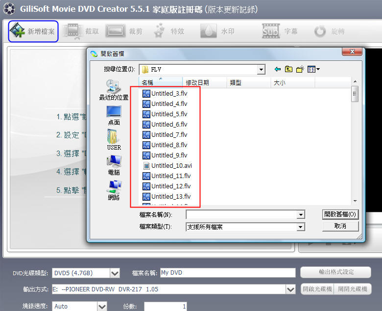Click the up-one-level folder icon
The height and width of the screenshot is (311, 382).
click(289, 69)
